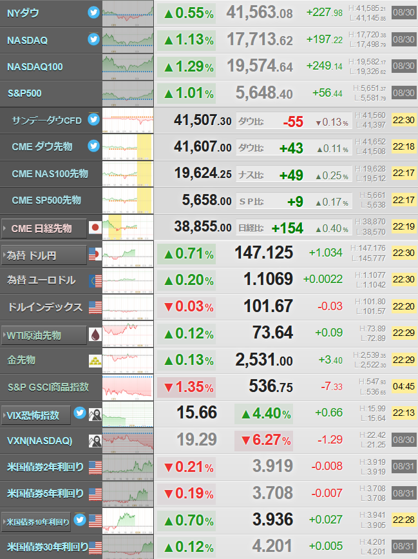Screen dimensions: 418x559
Task: Click the +154 日経比 value
Action: pyautogui.click(x=287, y=228)
